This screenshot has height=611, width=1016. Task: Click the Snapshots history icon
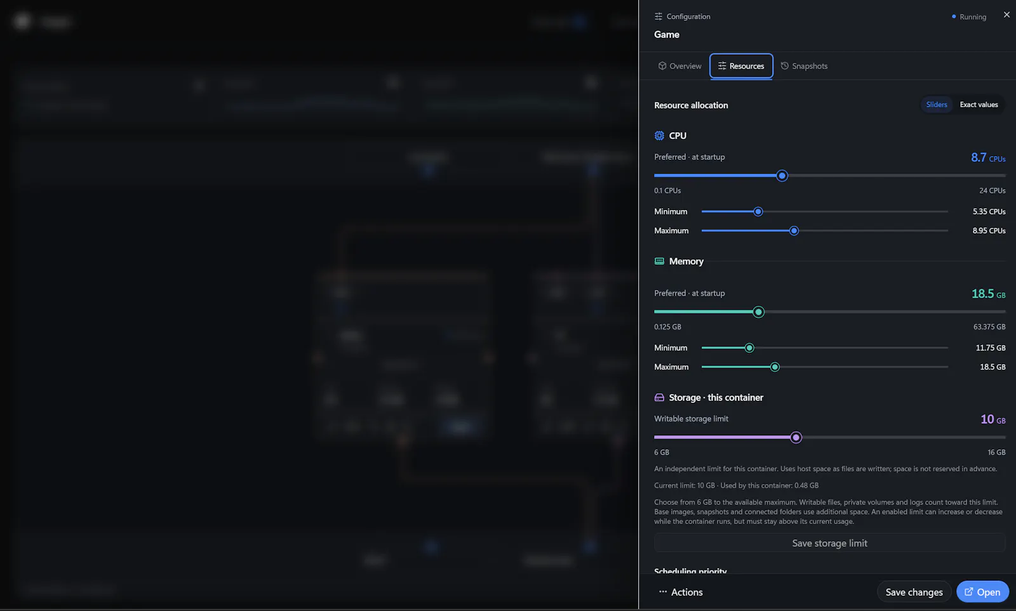coord(785,66)
